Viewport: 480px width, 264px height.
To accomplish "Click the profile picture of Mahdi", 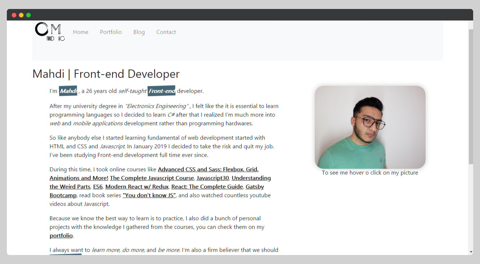I will 370,127.
